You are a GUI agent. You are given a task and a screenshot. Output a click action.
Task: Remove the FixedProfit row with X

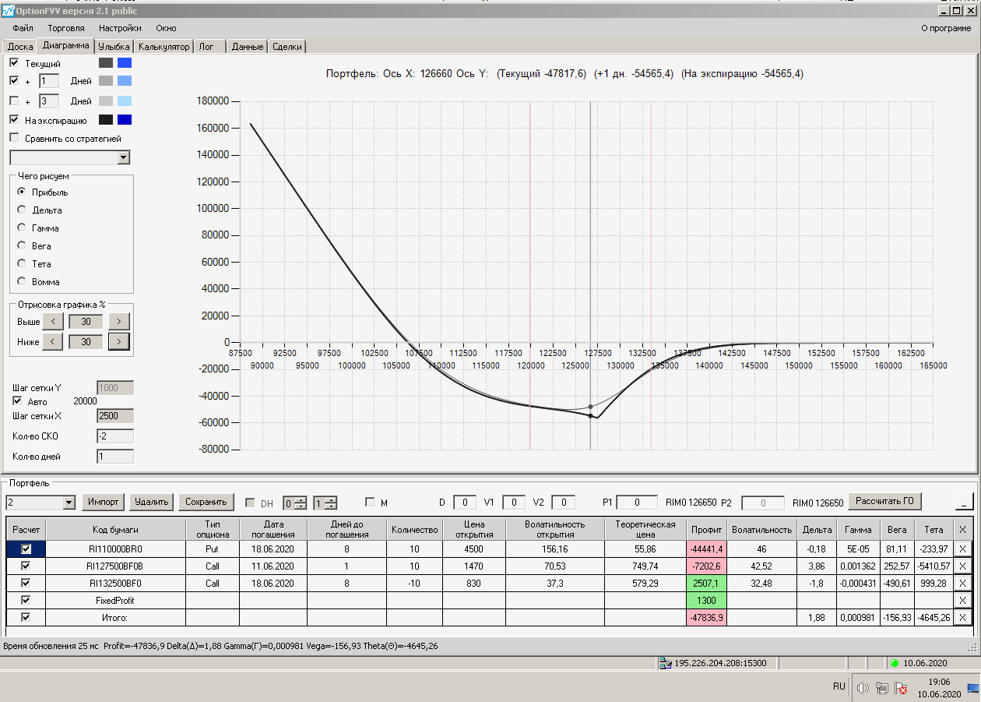(962, 600)
